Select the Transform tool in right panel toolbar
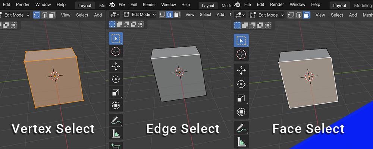The image size is (373, 149). click(241, 111)
